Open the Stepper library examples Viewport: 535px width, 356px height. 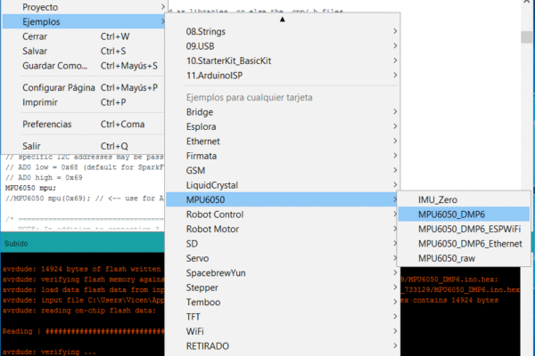click(x=283, y=287)
